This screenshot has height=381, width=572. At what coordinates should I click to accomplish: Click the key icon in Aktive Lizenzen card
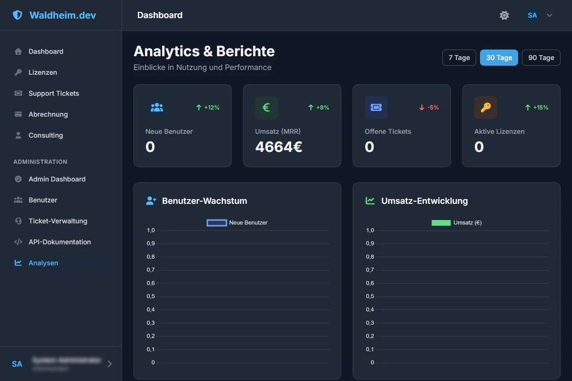pos(486,108)
